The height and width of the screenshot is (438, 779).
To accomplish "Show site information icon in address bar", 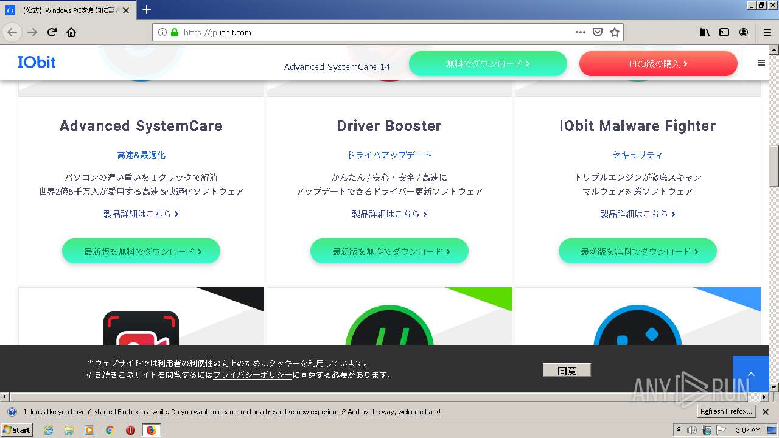I will [162, 32].
